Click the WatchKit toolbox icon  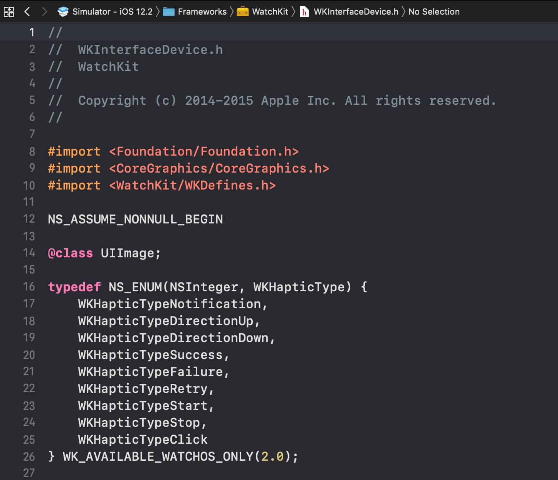pyautogui.click(x=242, y=12)
